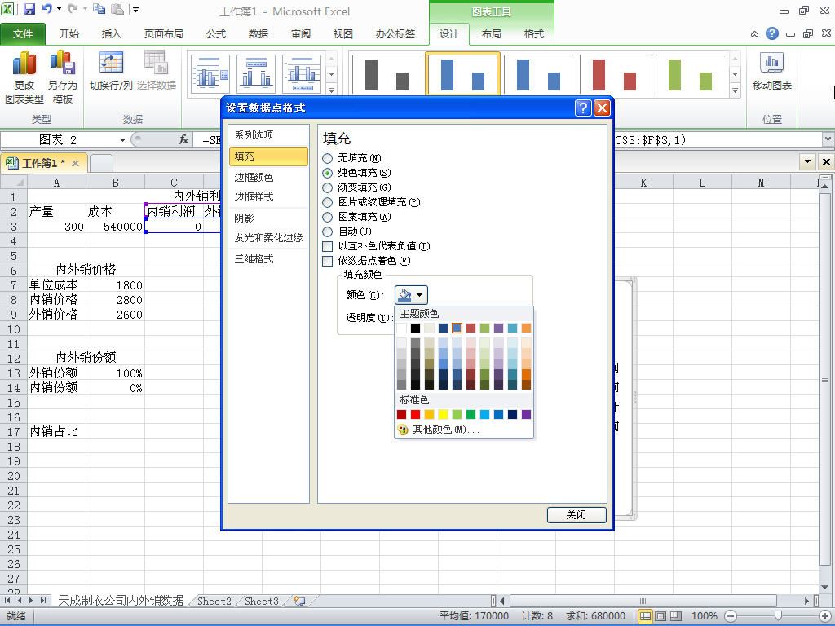The height and width of the screenshot is (626, 835).
Task: Open customize quick access toolbar dropdown
Action: [x=136, y=10]
